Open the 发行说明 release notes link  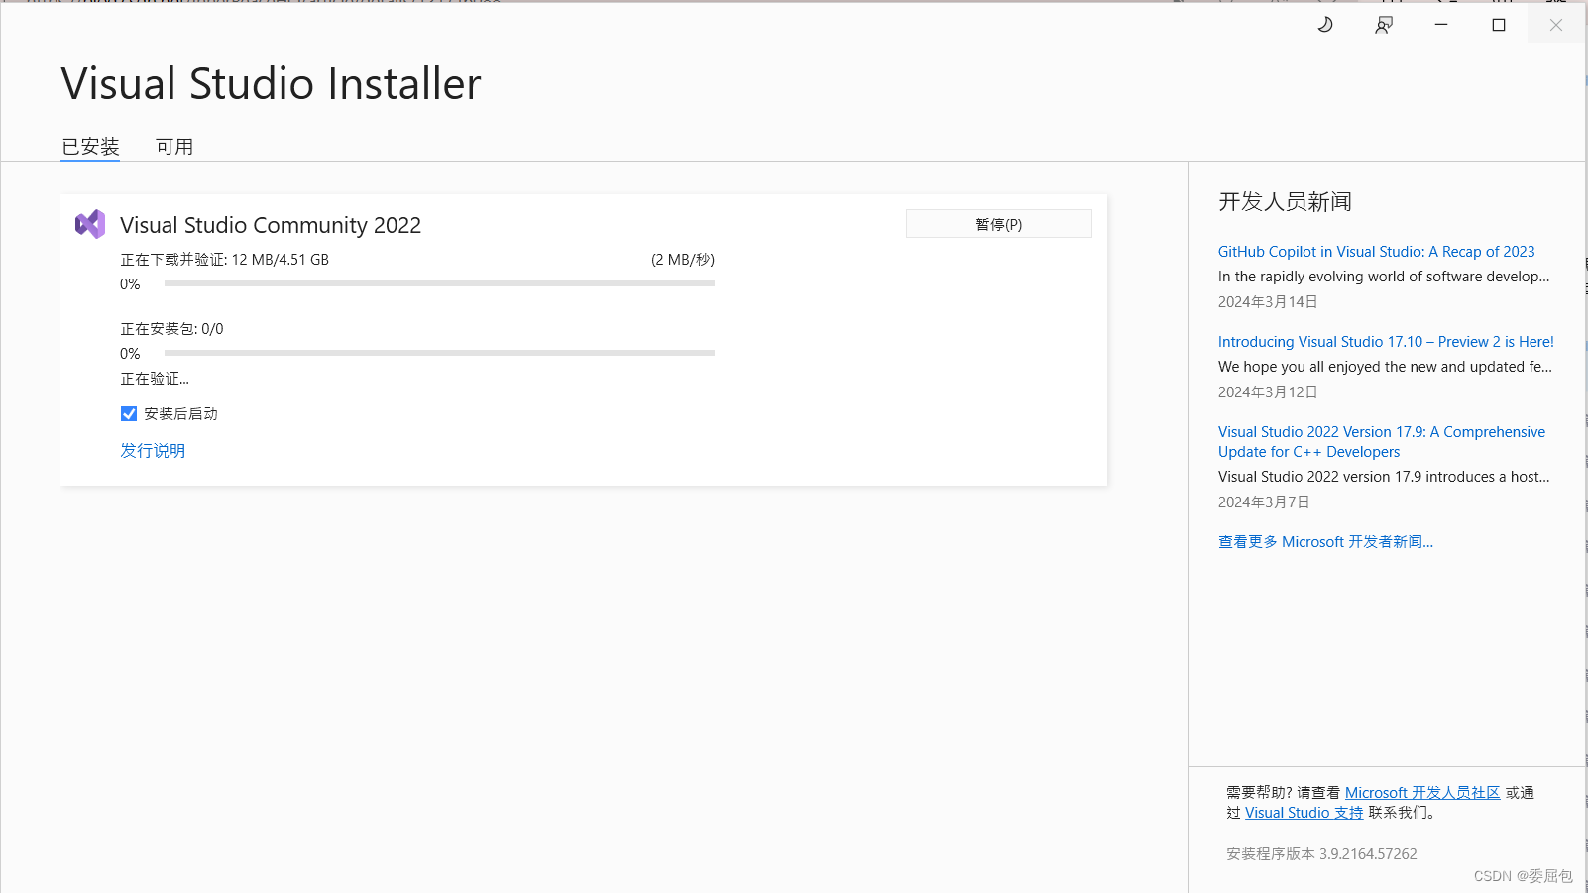[x=153, y=450]
